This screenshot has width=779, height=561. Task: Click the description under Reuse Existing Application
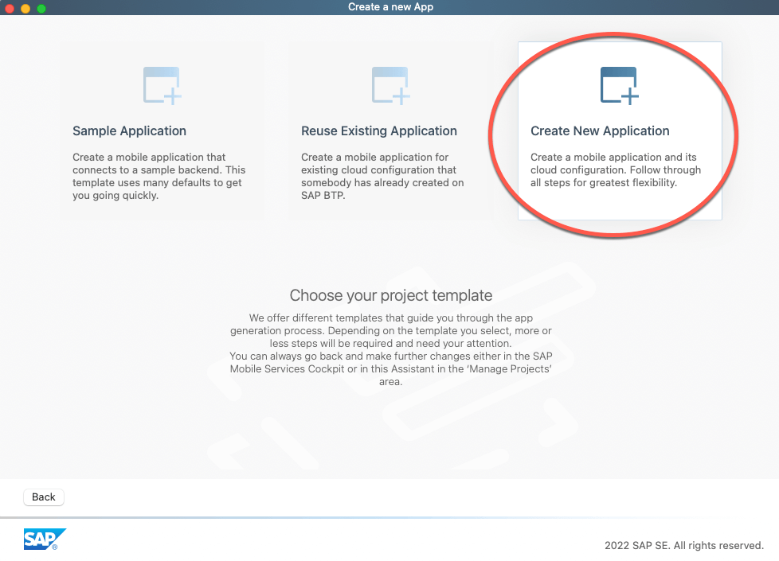click(x=382, y=176)
